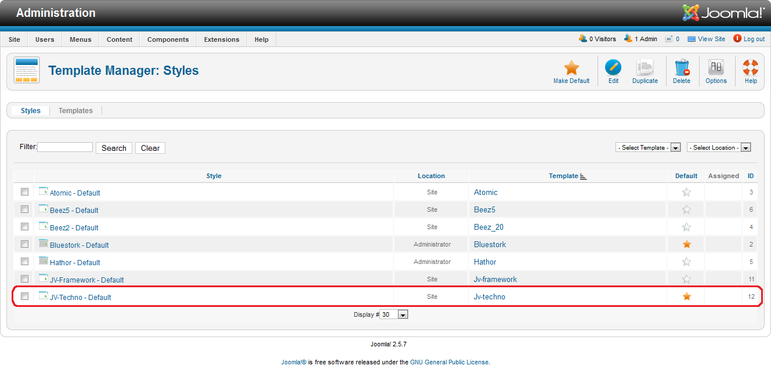Switch to the Templates tab
This screenshot has width=771, height=369.
[x=75, y=110]
